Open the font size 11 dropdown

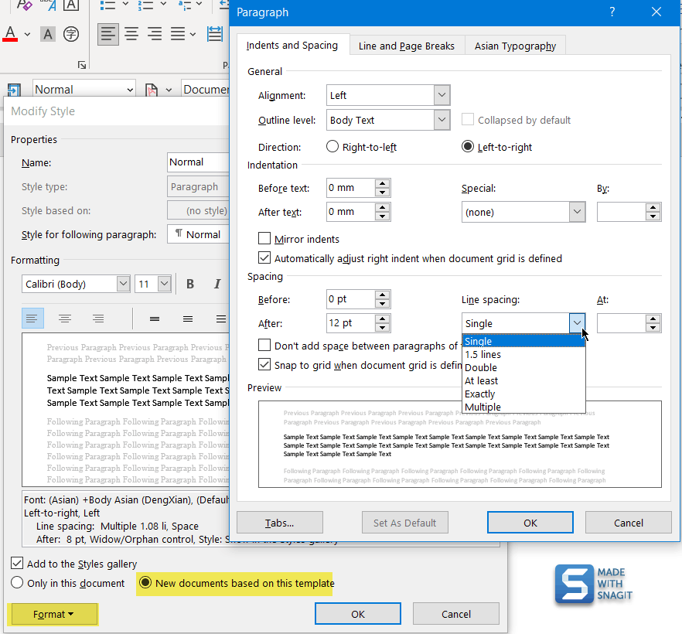164,284
